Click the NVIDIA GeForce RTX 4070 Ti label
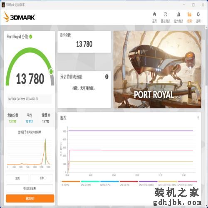This screenshot has width=208, height=208. point(23,99)
